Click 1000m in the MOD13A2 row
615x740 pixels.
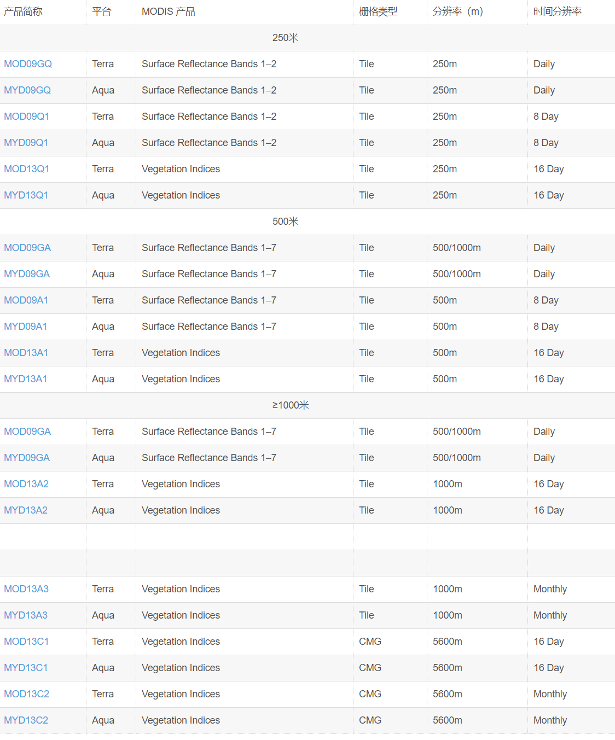[448, 484]
